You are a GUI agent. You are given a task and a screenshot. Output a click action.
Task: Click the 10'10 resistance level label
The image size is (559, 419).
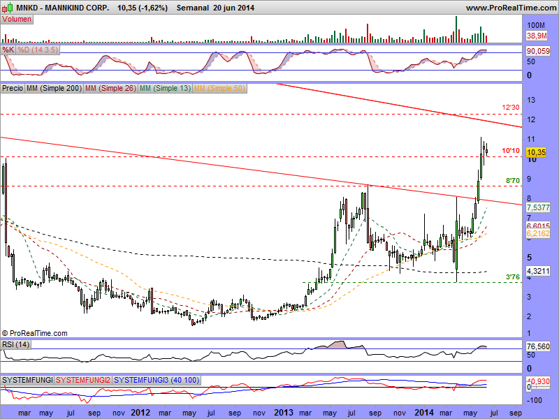pos(511,151)
